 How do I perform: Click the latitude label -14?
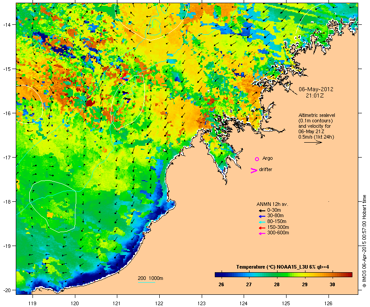[x=7, y=24]
